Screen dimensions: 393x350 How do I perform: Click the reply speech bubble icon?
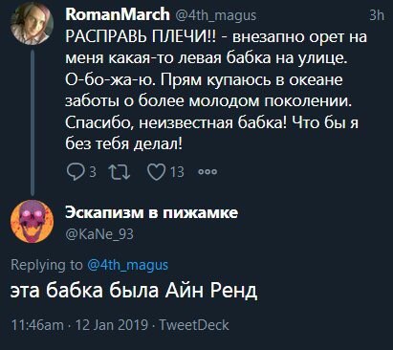pyautogui.click(x=76, y=172)
